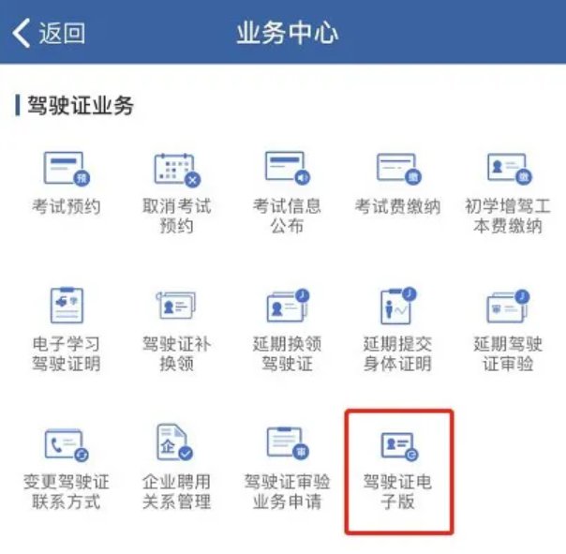Click the 驾驶证电子版 text label
This screenshot has width=566, height=554.
(x=397, y=491)
